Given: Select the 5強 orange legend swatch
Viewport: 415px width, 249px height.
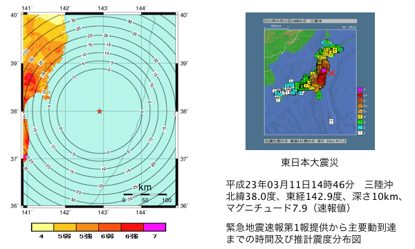Looking at the screenshot, I should click(87, 227).
